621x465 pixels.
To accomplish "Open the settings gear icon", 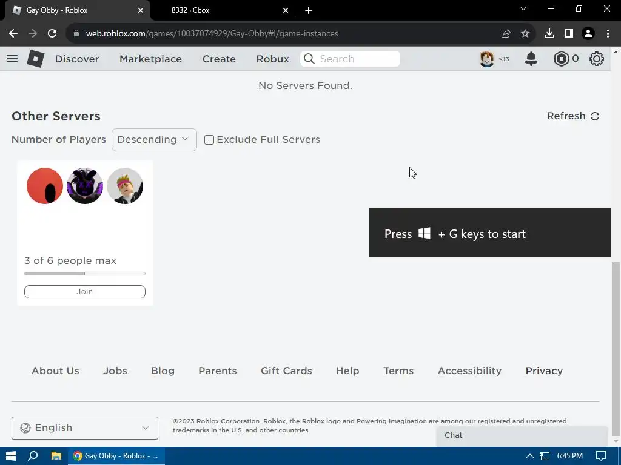I will (597, 59).
